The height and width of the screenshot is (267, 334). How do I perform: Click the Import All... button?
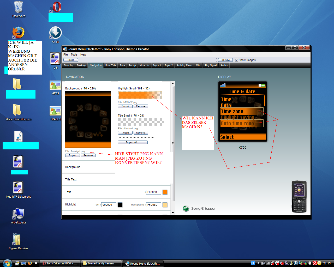pyautogui.click(x=133, y=142)
